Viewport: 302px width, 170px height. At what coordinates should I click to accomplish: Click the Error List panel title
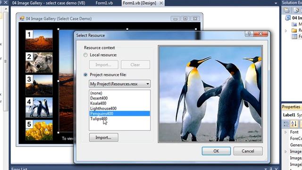point(19,169)
